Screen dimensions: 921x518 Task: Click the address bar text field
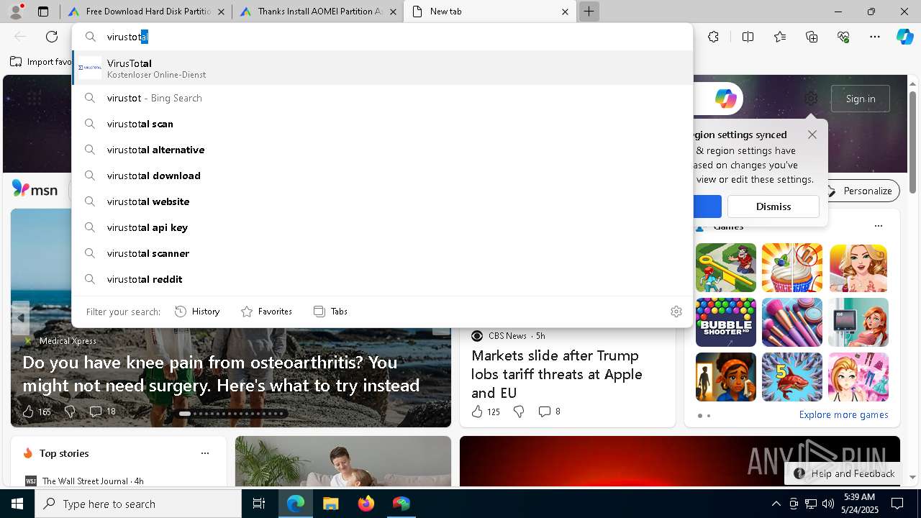tap(381, 37)
